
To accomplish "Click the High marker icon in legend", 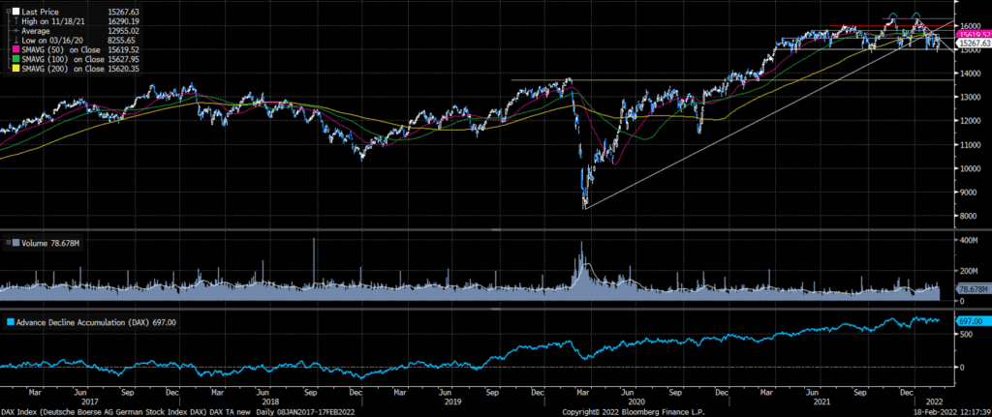I will (15, 20).
